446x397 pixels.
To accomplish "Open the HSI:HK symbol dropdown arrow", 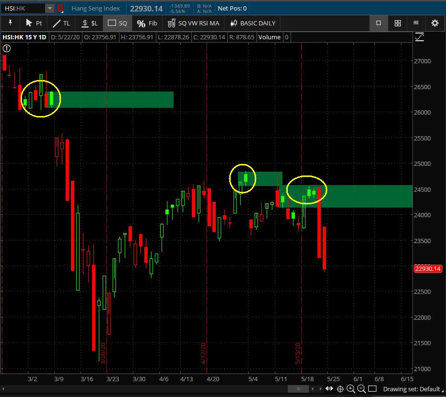I will point(50,8).
